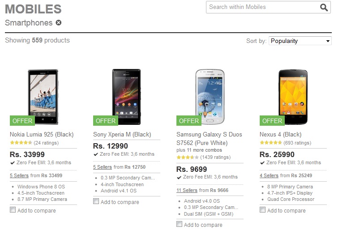Click the Nexus 4 star rating

(x=270, y=143)
